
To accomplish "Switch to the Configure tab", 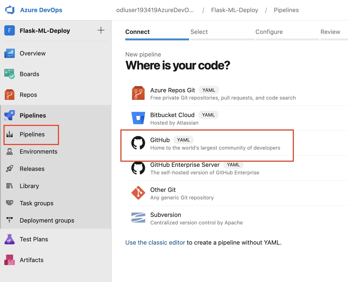I will [269, 32].
